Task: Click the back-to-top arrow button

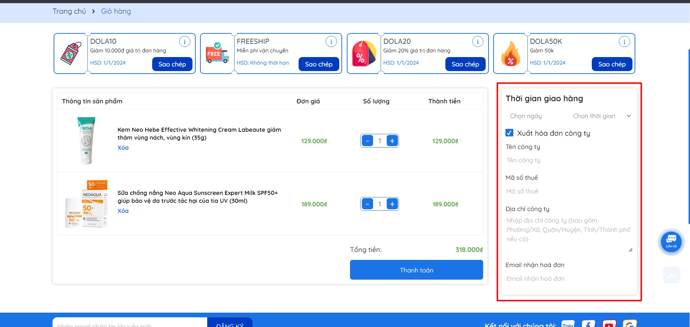Action: pyautogui.click(x=671, y=275)
